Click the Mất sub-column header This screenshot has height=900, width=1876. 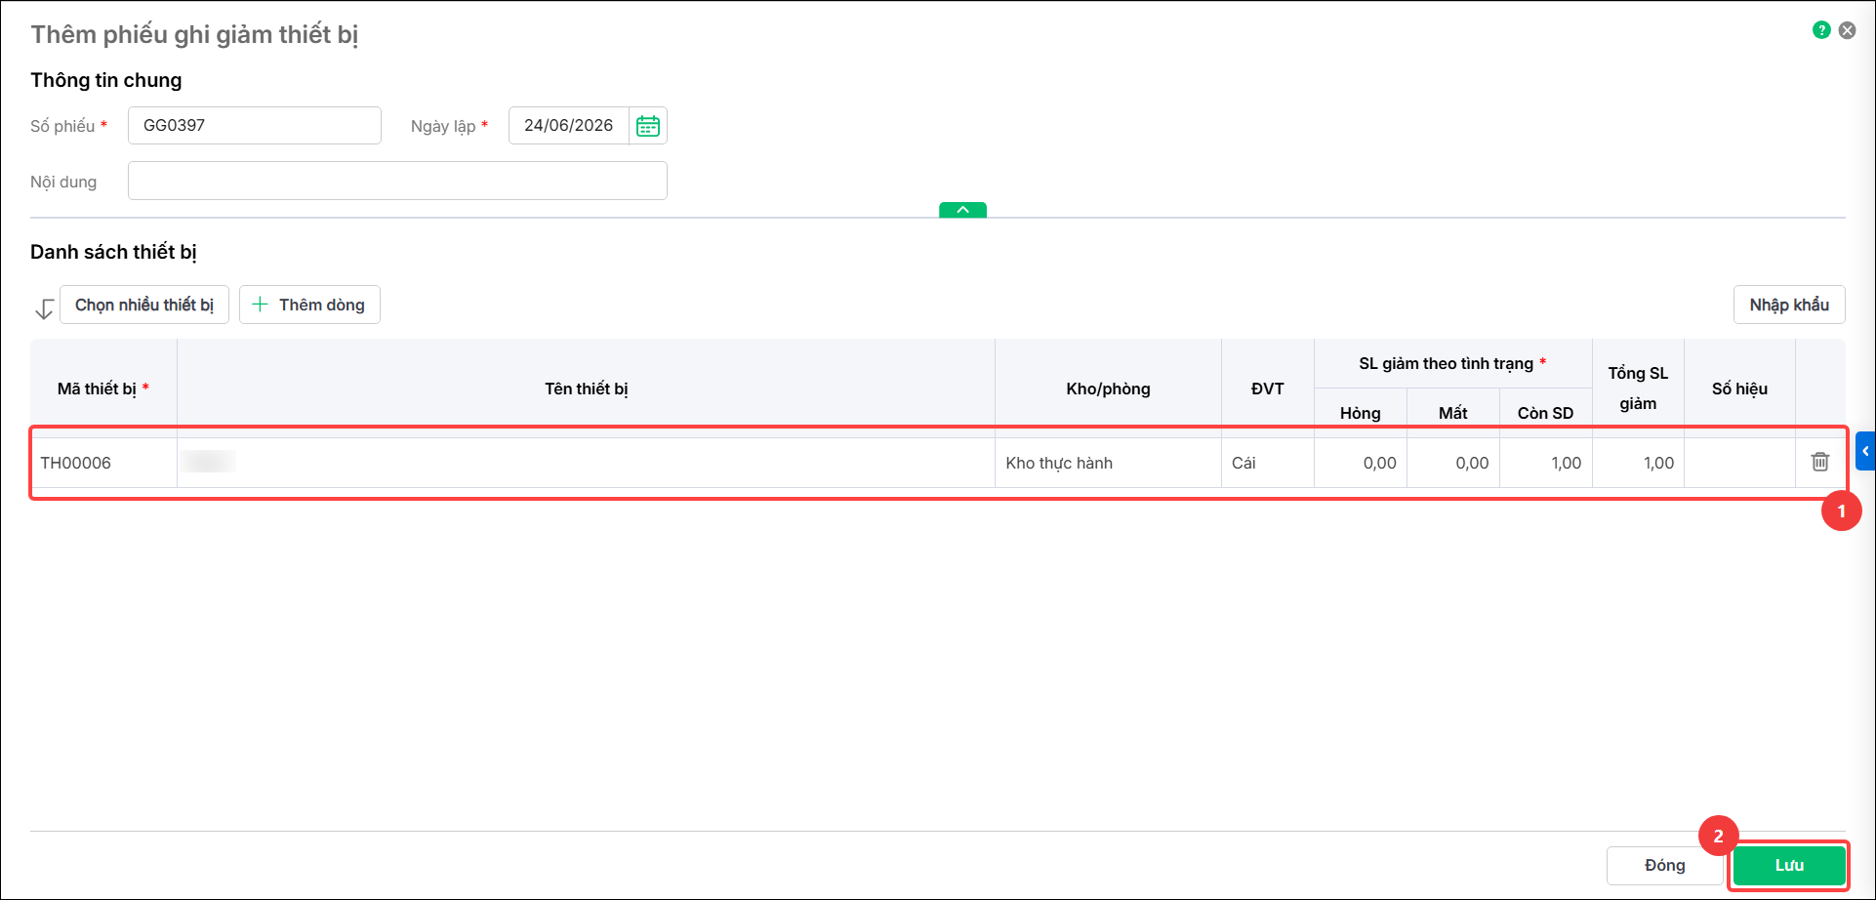pyautogui.click(x=1453, y=412)
